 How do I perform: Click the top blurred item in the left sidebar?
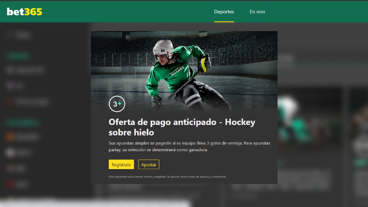point(19,35)
